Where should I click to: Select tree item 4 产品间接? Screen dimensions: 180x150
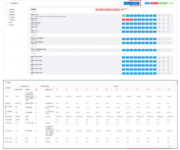coord(11,17)
